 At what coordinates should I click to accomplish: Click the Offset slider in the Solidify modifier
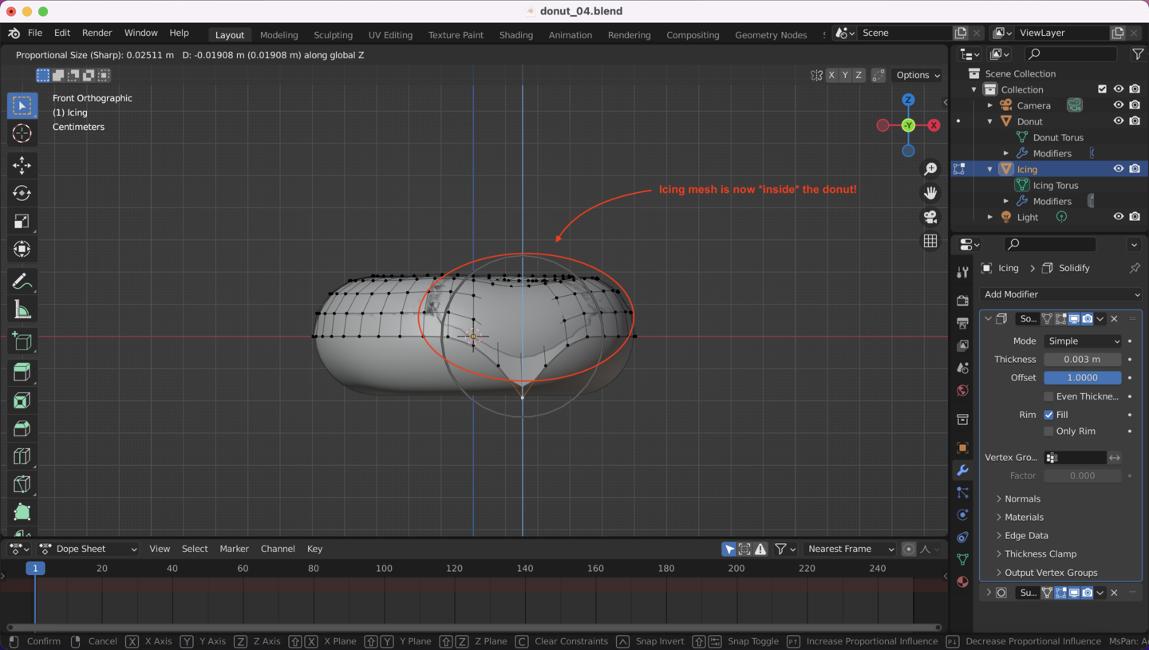(1082, 377)
